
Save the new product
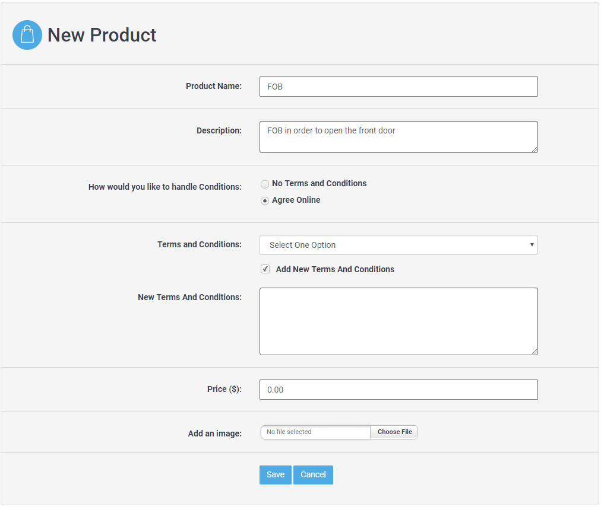(275, 474)
